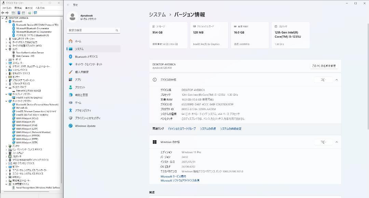Click the dynabook account avatar
369x198 pixels.
point(72,17)
